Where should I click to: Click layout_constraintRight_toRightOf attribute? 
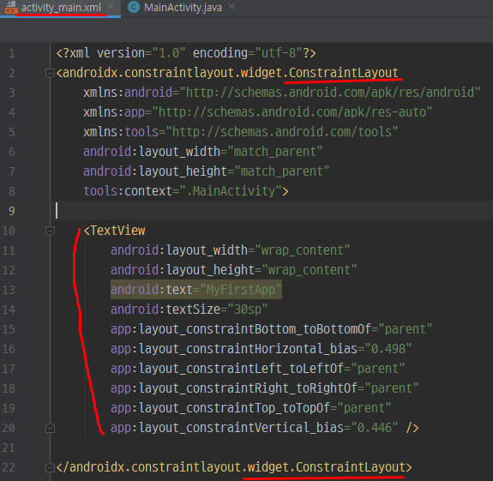(264, 388)
